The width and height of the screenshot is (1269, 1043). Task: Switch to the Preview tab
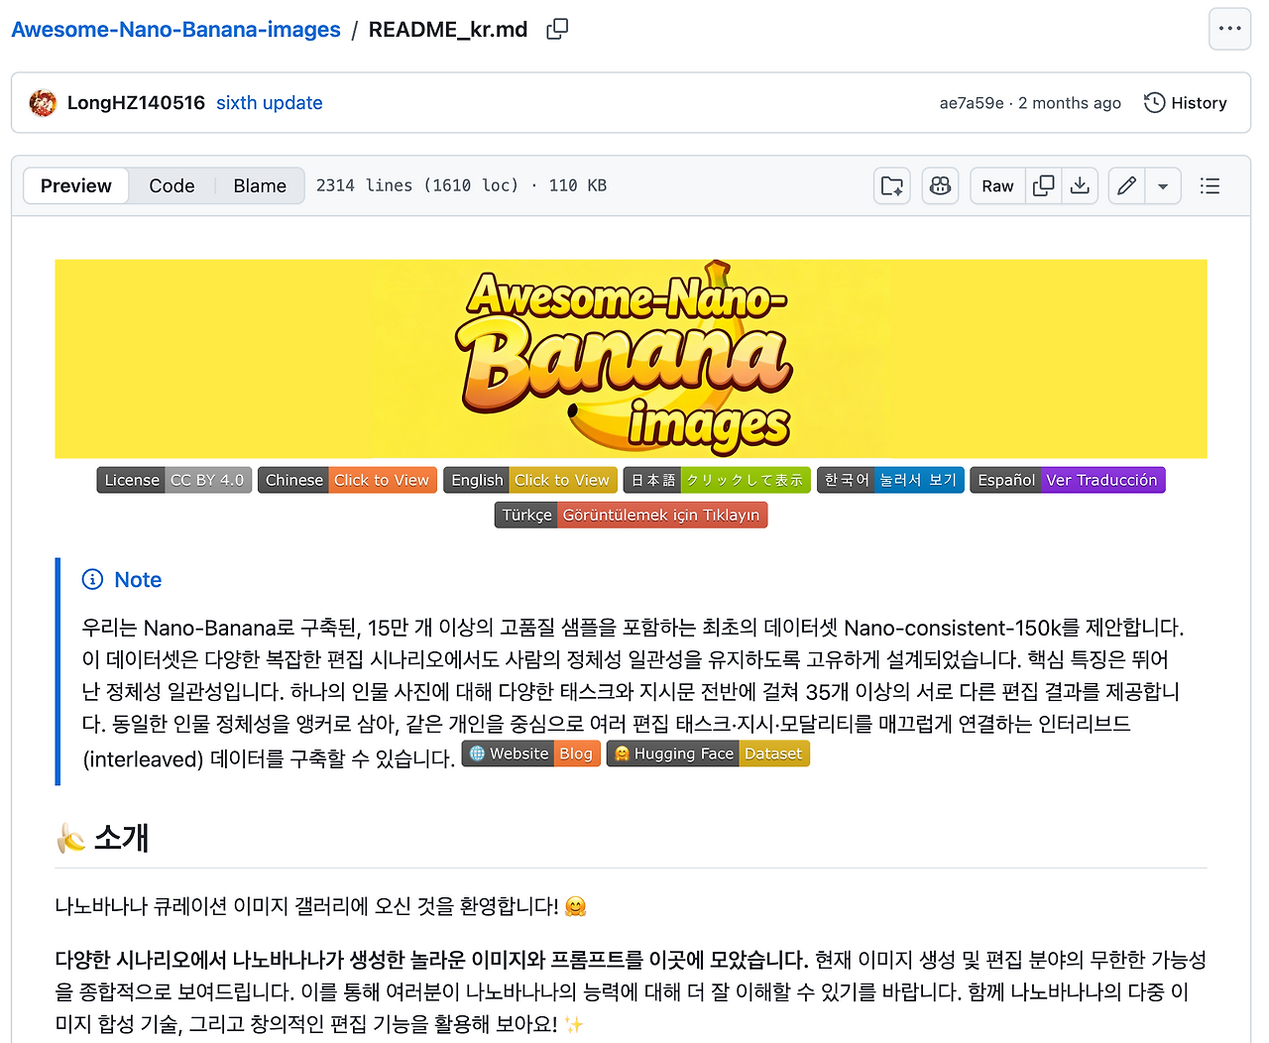pos(76,186)
